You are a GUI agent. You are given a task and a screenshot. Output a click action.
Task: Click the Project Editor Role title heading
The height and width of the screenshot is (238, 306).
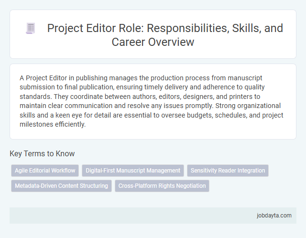[x=165, y=35]
